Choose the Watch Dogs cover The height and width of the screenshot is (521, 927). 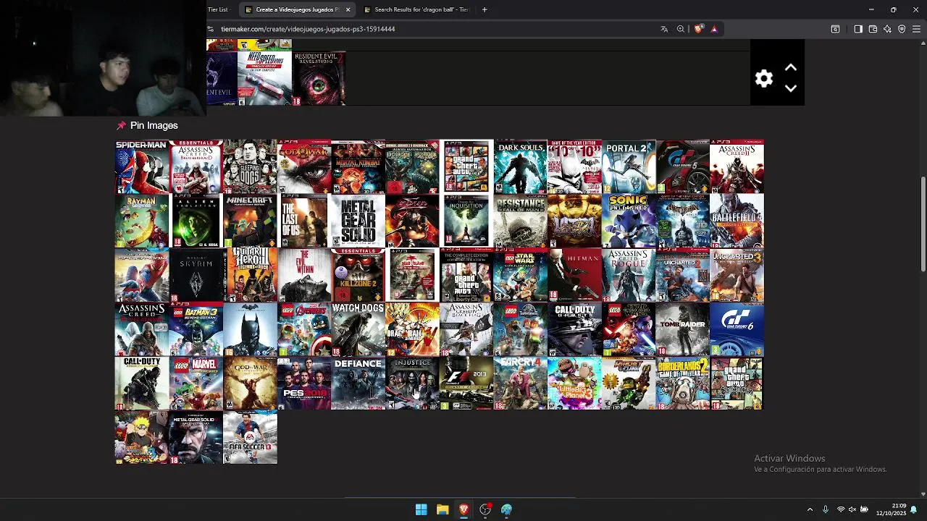(x=358, y=329)
